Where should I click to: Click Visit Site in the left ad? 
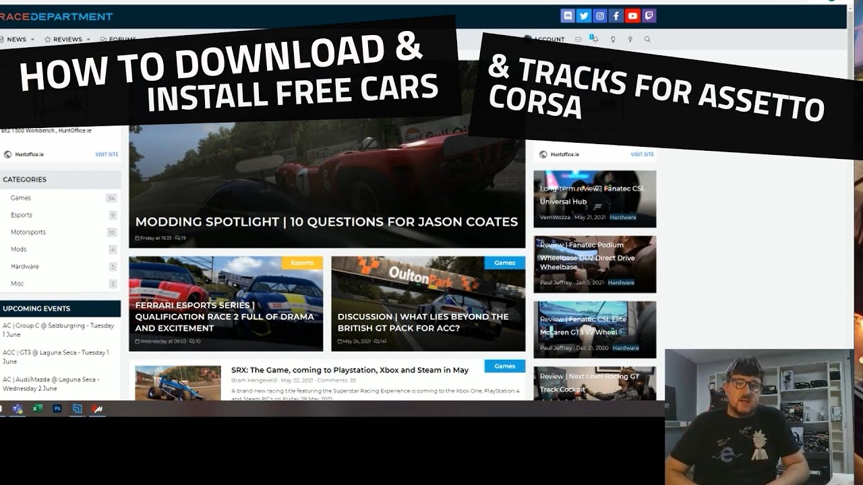[107, 154]
